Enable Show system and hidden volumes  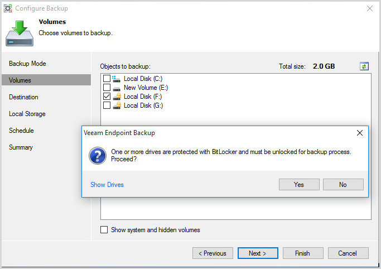[104, 230]
